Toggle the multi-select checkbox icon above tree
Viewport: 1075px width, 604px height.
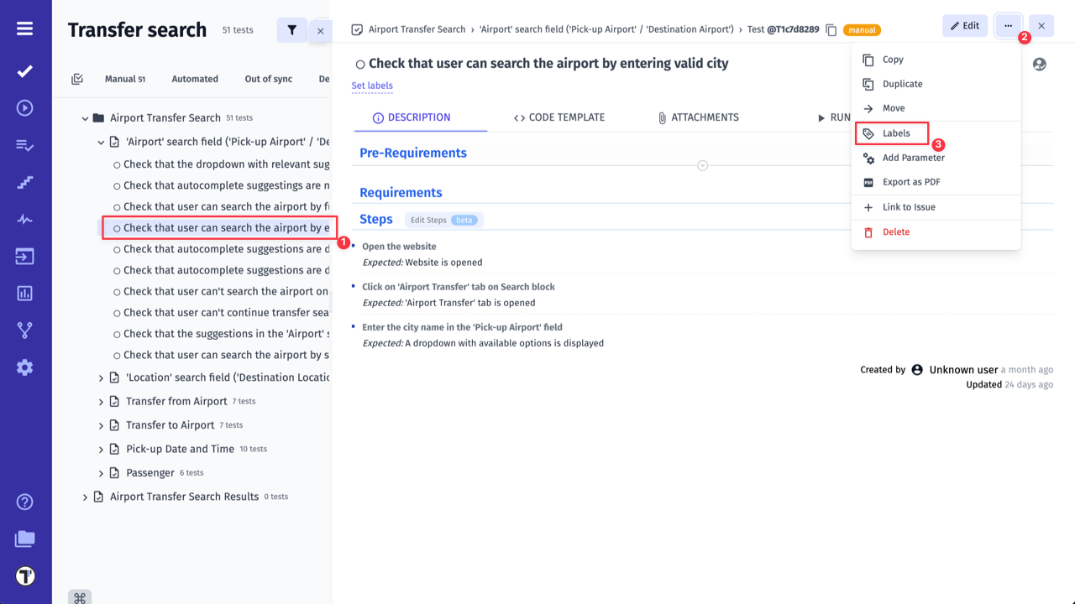[x=77, y=79]
